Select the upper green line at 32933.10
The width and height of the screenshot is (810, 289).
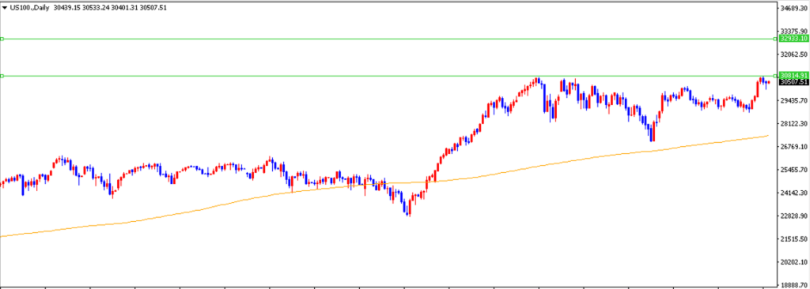[388, 39]
